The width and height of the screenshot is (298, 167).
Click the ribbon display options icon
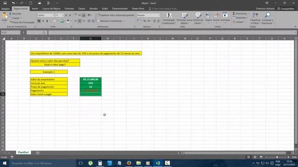pos(267,3)
